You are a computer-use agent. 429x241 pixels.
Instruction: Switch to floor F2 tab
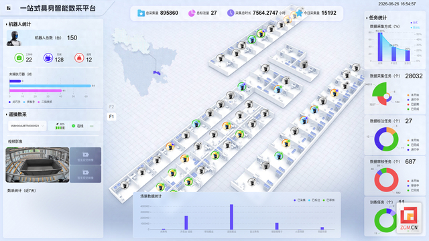[111, 107]
